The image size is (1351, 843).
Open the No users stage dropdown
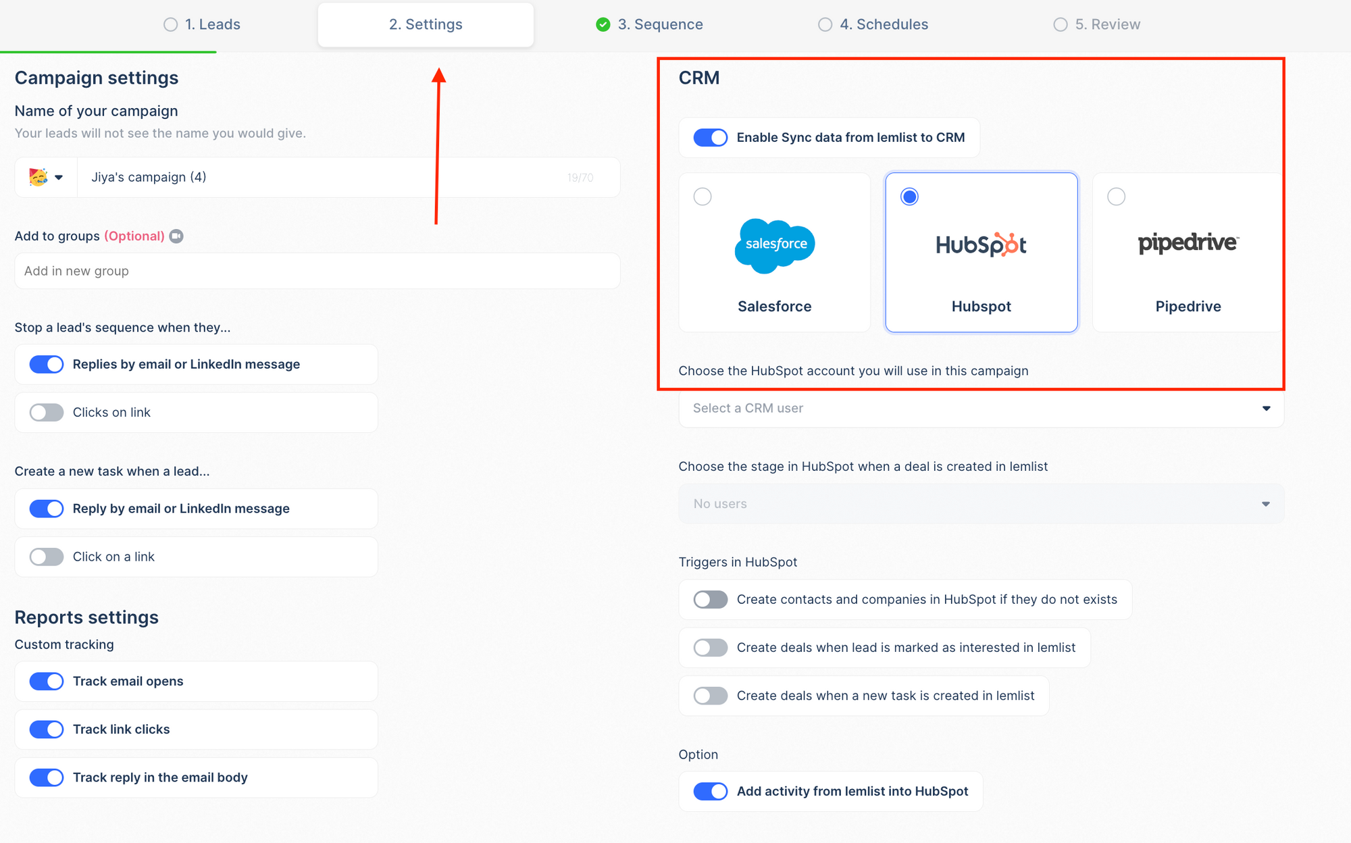click(x=981, y=504)
